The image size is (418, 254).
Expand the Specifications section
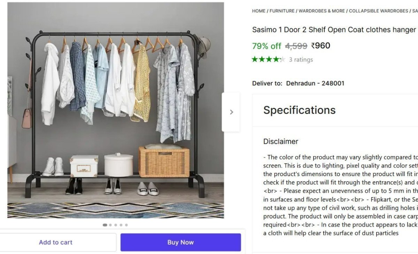point(300,110)
